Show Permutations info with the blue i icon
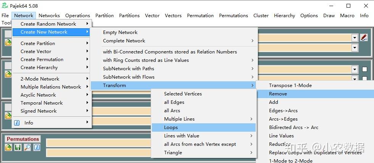The image size is (374, 163). [37, 147]
